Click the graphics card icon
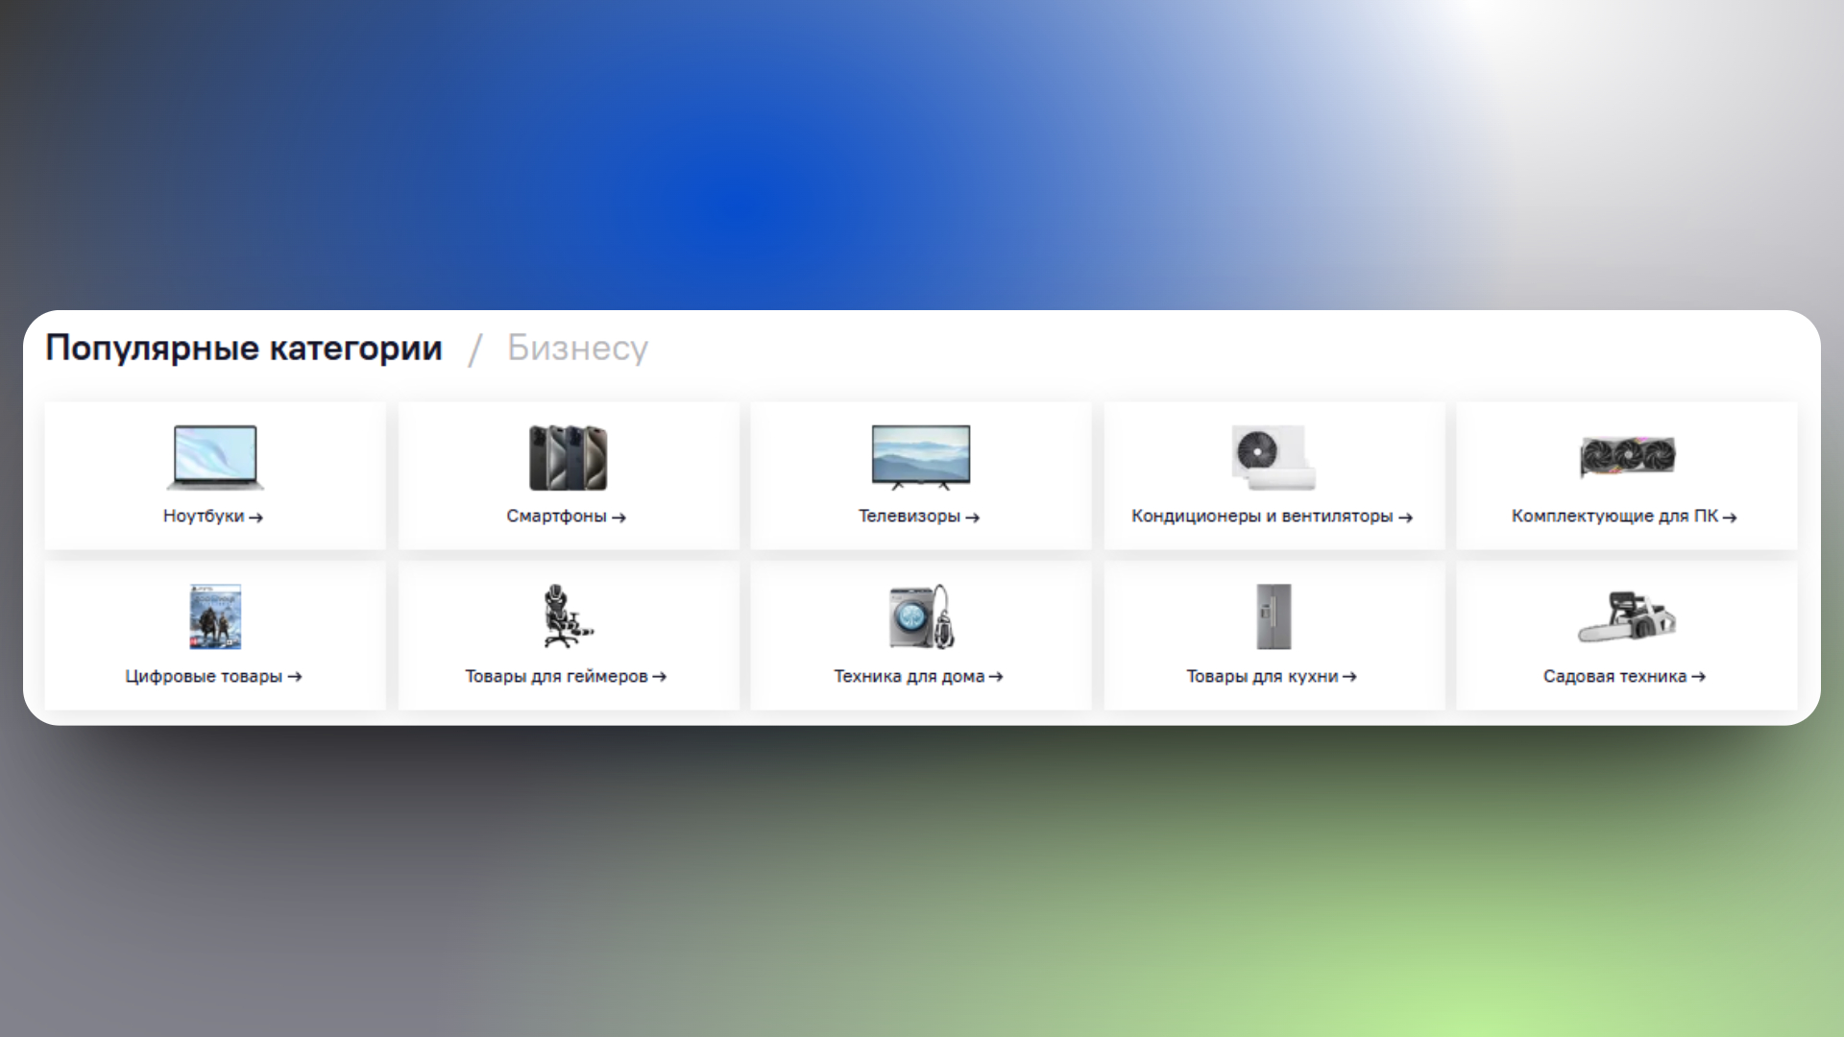 (x=1627, y=456)
